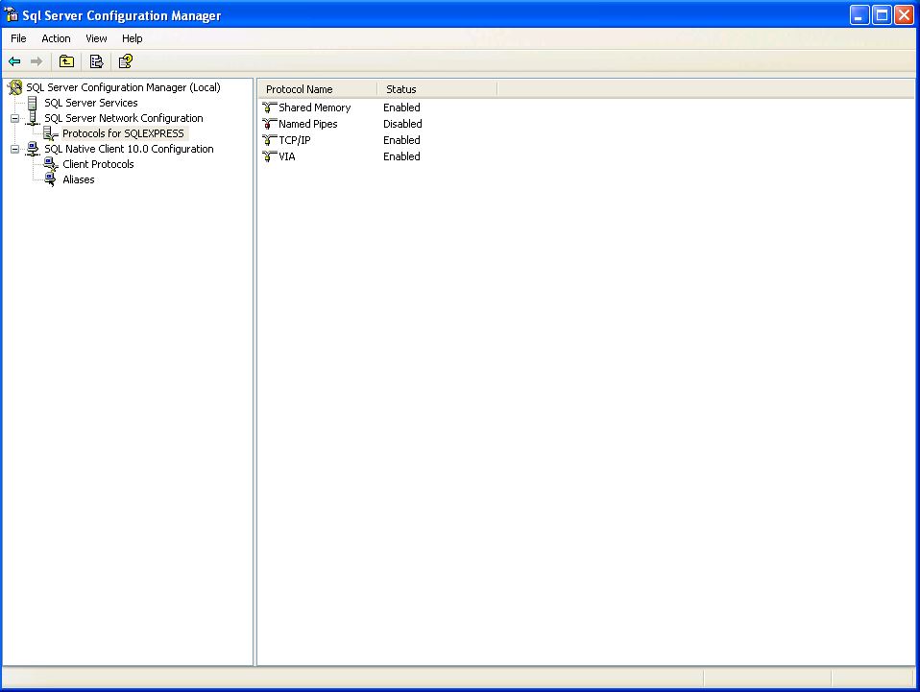Open the Action menu

[56, 38]
